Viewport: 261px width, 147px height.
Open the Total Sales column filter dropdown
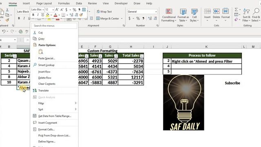tap(142, 56)
